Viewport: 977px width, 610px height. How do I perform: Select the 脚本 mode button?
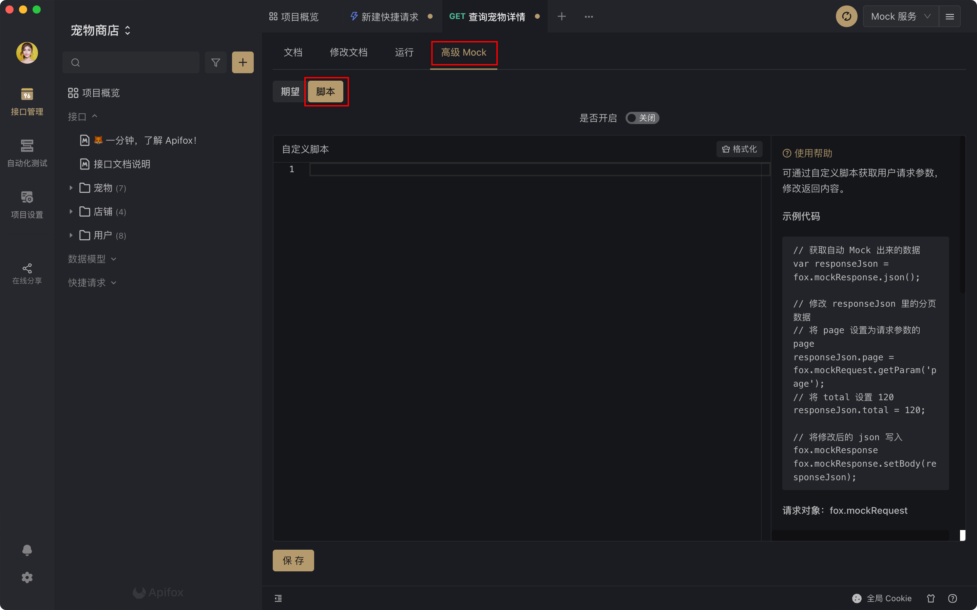tap(325, 91)
